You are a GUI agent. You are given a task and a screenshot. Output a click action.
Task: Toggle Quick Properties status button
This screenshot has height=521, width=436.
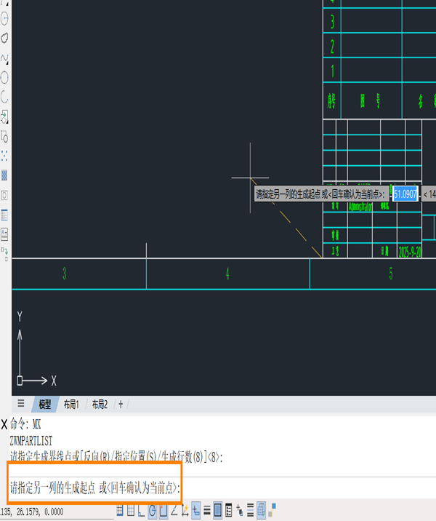pos(229,510)
